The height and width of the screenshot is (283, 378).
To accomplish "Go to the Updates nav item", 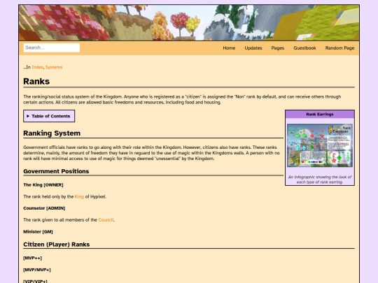I will [253, 48].
